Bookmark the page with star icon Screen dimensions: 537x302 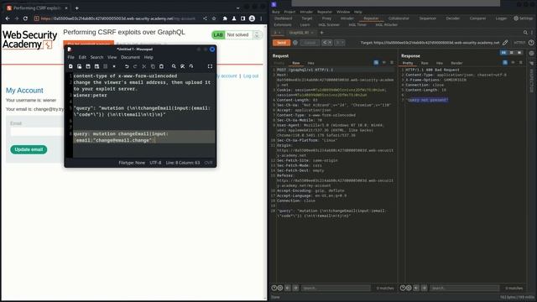point(214,18)
